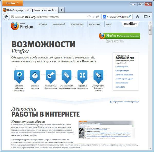
Task: Open the orange Firefox application menu
Action: [12, 3]
